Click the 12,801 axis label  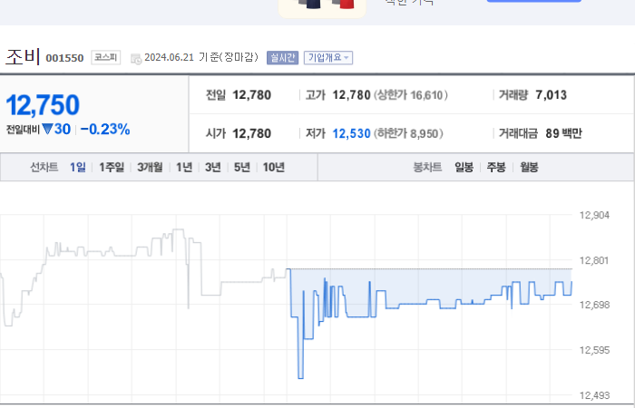[594, 261]
